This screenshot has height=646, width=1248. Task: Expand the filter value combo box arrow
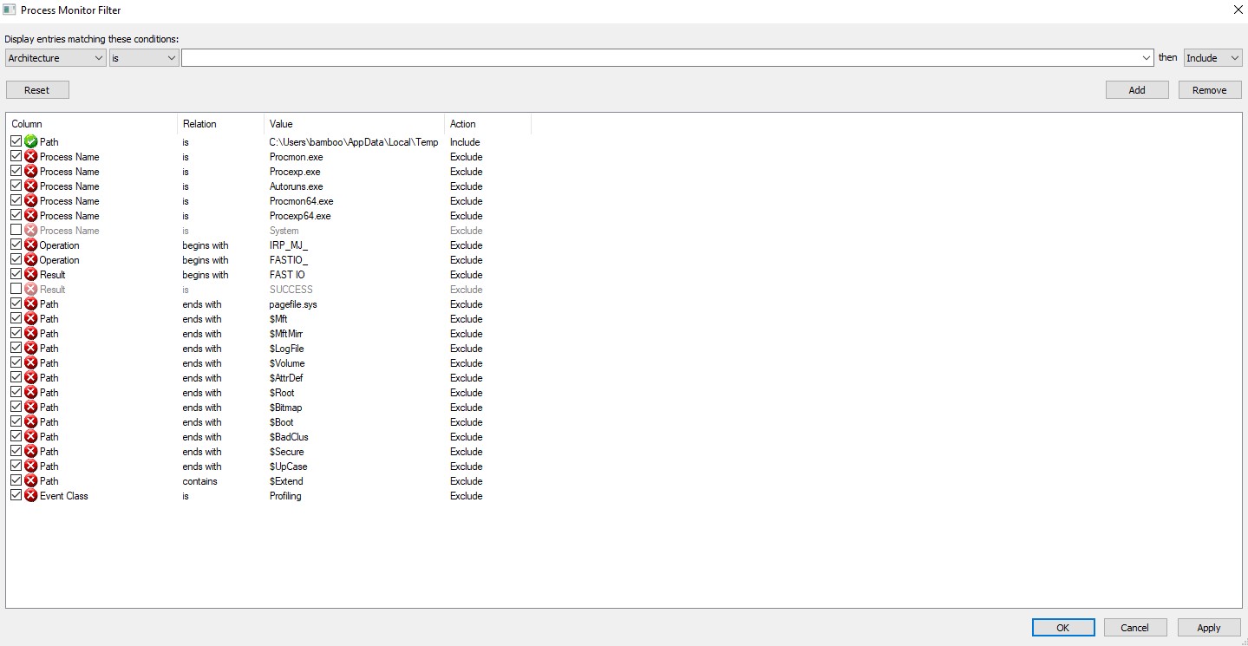tap(1147, 58)
